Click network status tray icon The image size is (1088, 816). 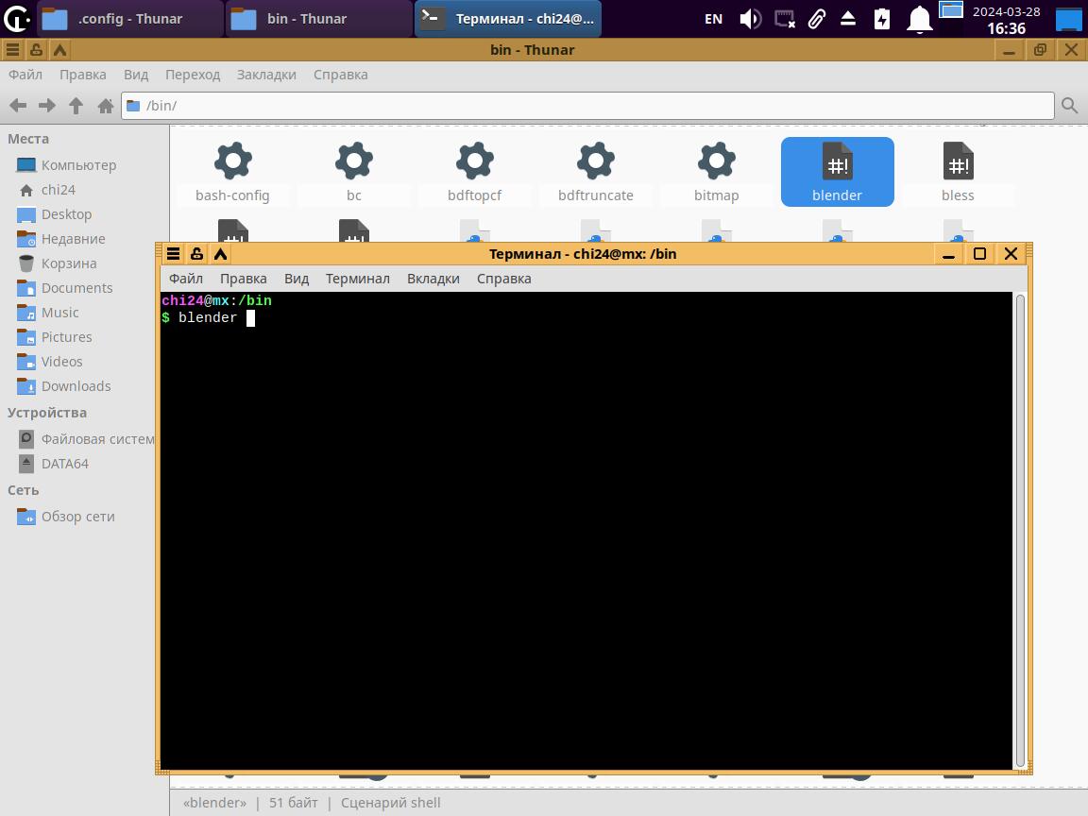(x=785, y=19)
